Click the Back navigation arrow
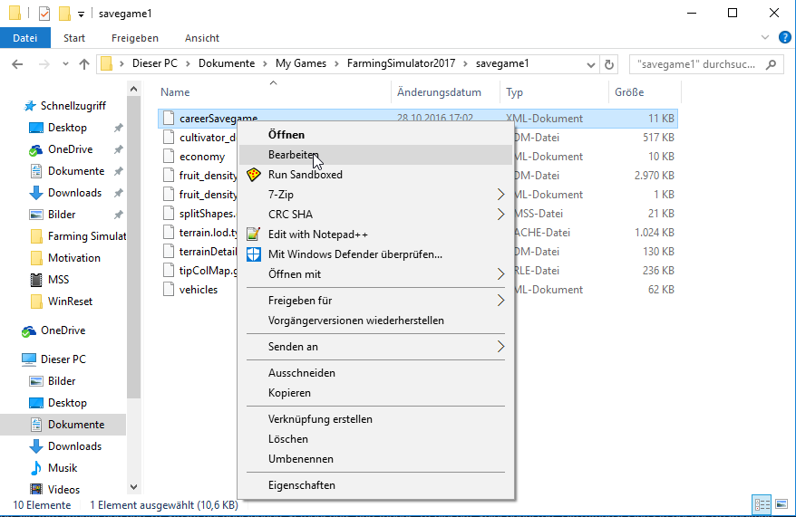The image size is (796, 517). coord(17,64)
